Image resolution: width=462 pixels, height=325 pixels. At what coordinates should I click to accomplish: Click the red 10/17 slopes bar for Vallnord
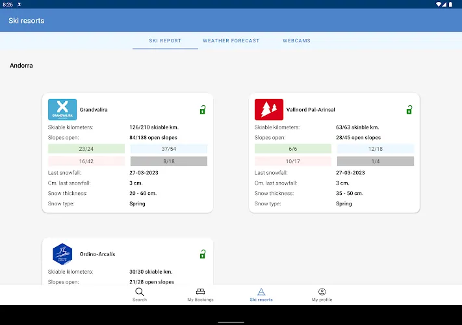(x=293, y=161)
